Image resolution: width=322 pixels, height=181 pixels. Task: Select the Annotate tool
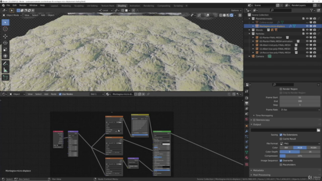click(6, 64)
